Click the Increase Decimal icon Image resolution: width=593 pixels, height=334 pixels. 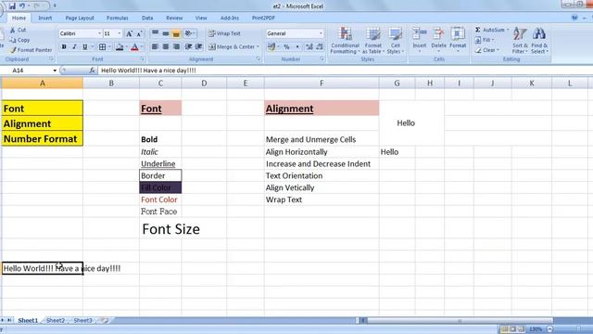coord(309,47)
